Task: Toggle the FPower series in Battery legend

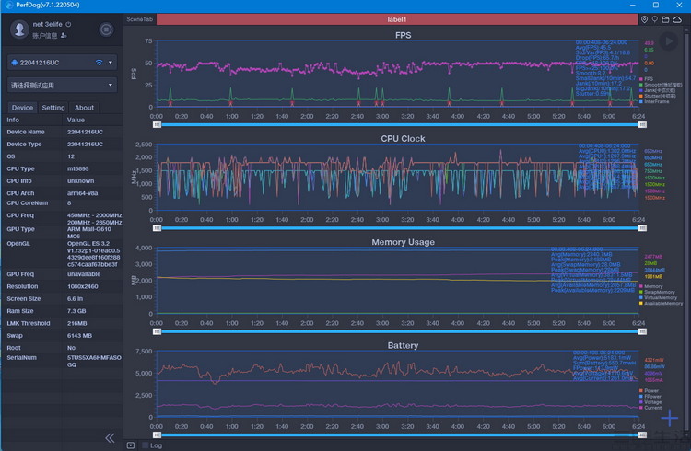Action: (x=650, y=397)
